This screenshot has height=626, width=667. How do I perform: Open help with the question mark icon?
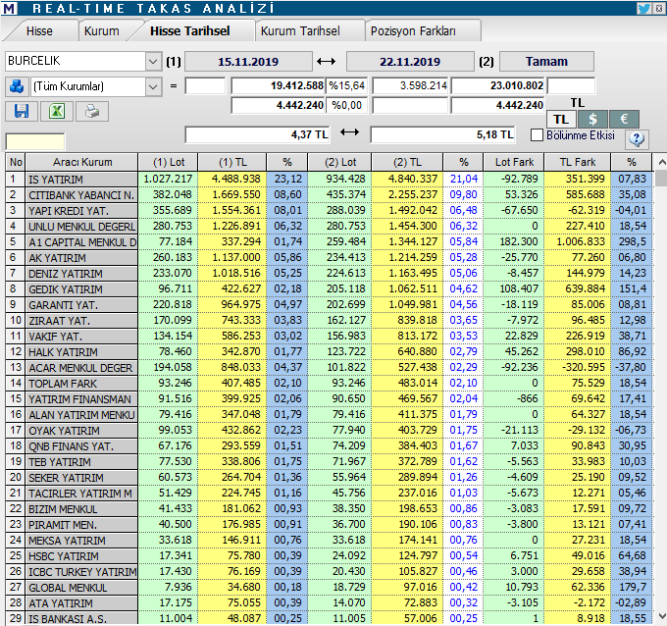click(x=637, y=138)
